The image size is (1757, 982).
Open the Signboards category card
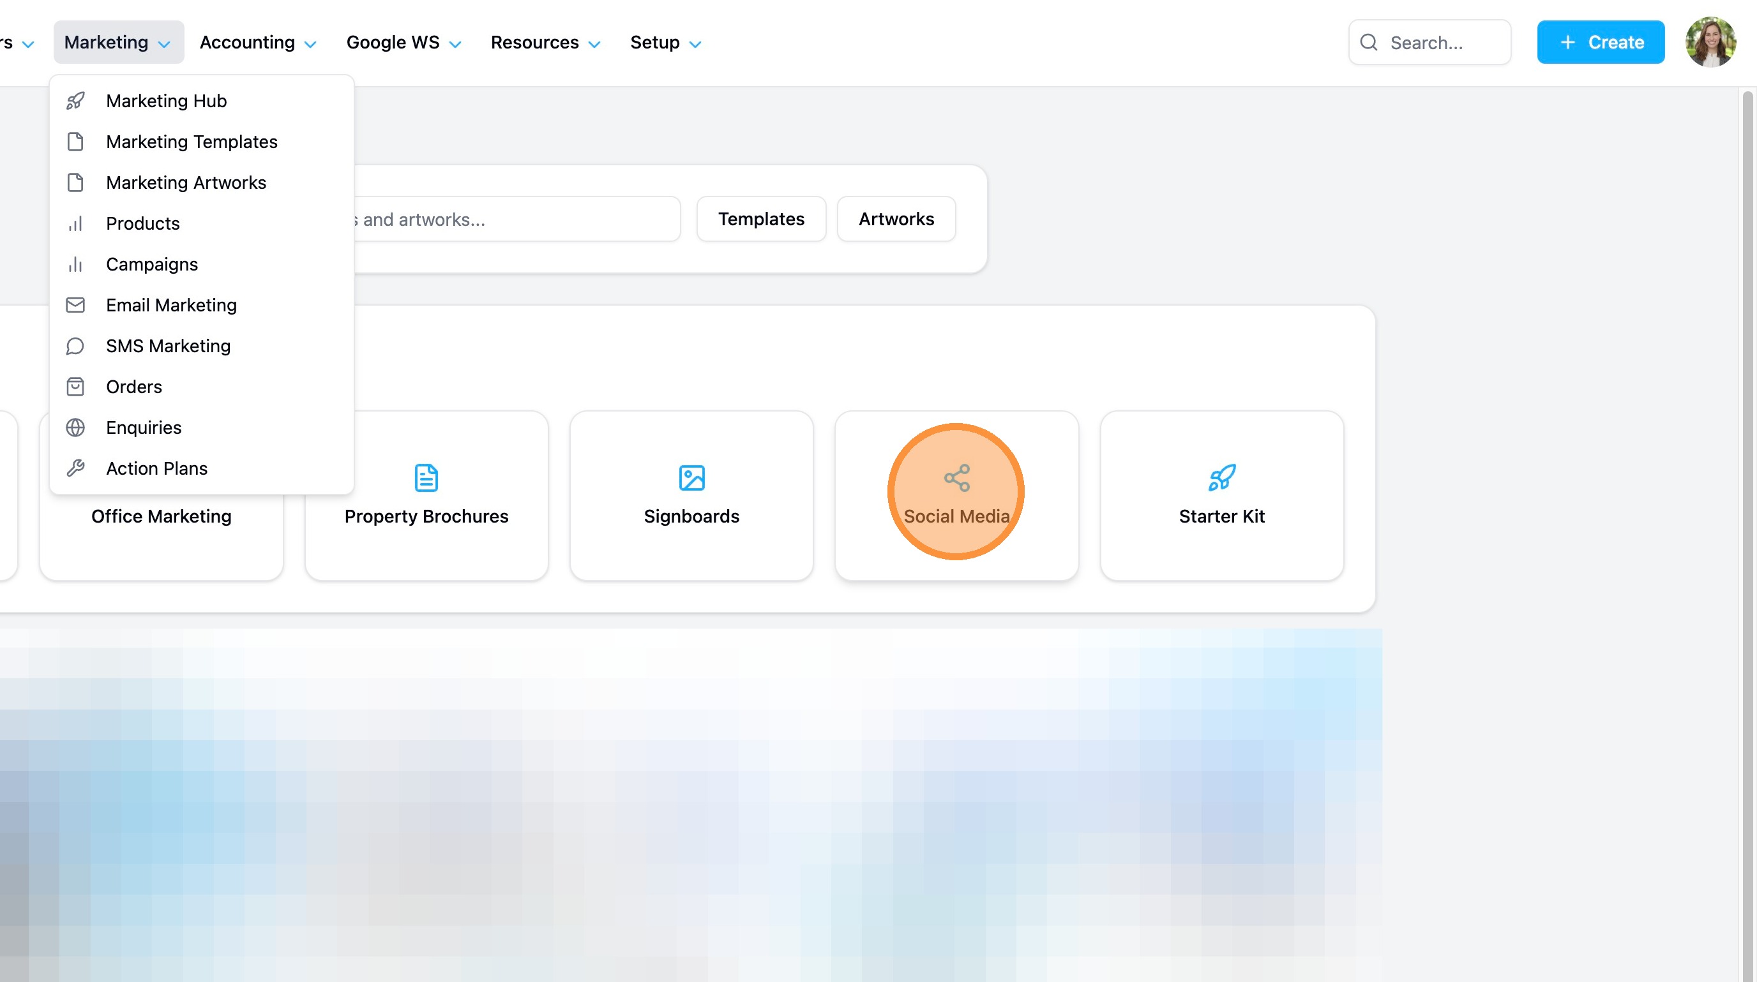pyautogui.click(x=691, y=495)
